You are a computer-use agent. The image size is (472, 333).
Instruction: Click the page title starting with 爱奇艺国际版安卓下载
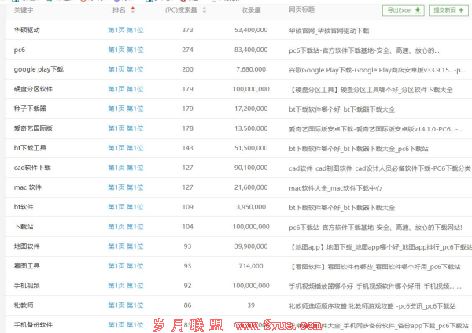click(376, 129)
